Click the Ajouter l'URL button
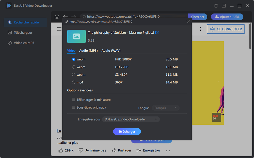Image resolution: width=254 pixels, height=158 pixels. pos(227,17)
